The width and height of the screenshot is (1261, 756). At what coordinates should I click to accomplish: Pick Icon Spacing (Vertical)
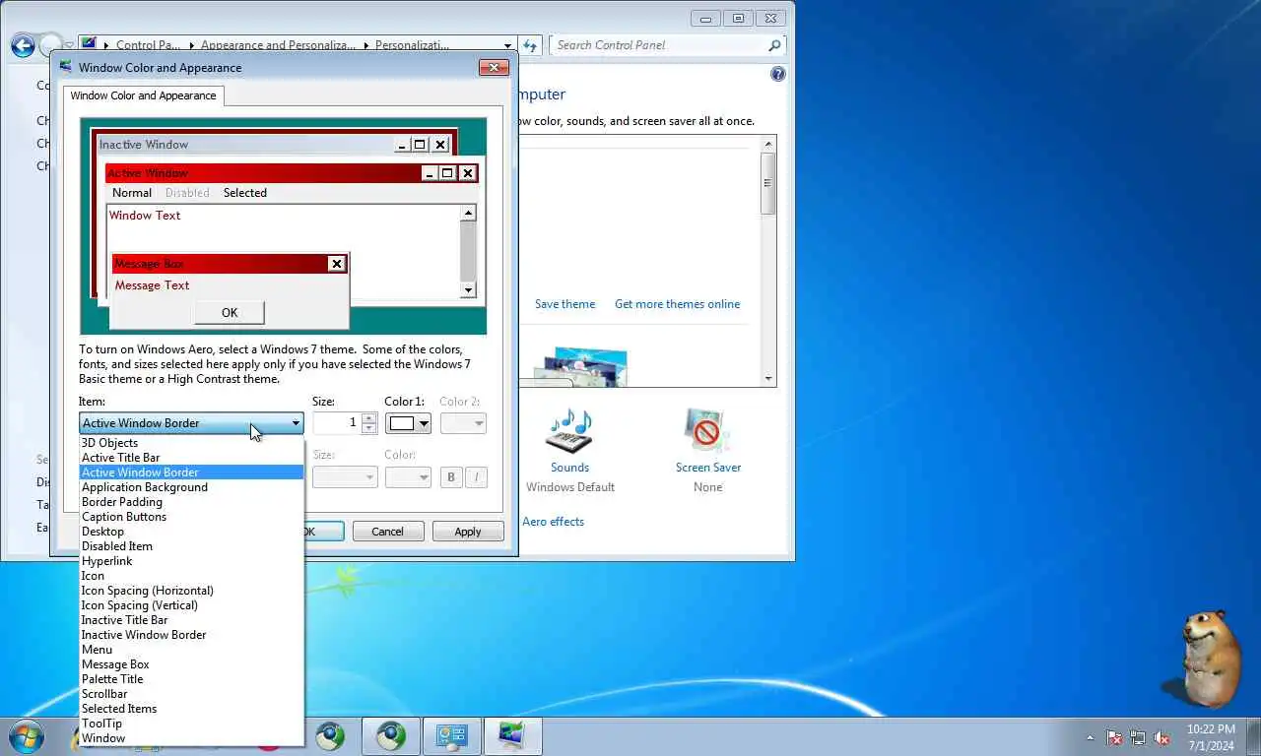[x=191, y=605]
